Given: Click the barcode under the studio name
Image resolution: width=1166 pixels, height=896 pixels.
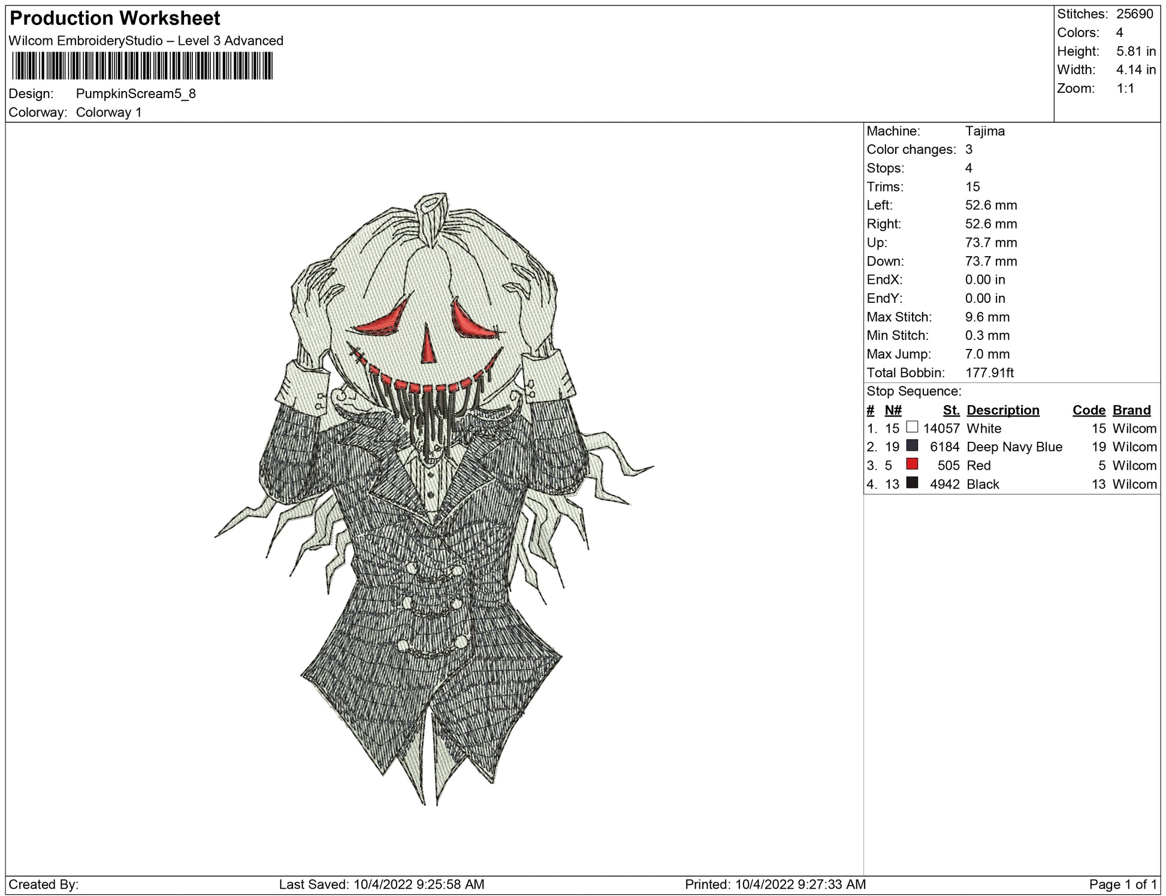Looking at the screenshot, I should (142, 66).
